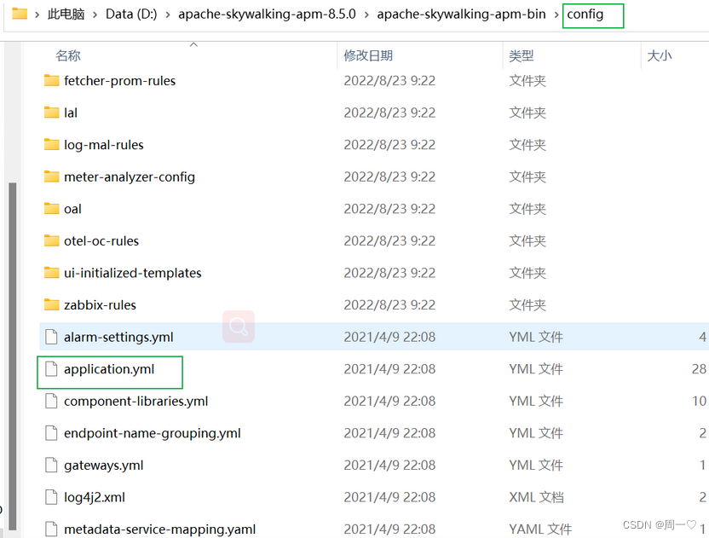Click the config breadcrumb segment
Viewport: 709px width, 538px height.
click(x=585, y=14)
